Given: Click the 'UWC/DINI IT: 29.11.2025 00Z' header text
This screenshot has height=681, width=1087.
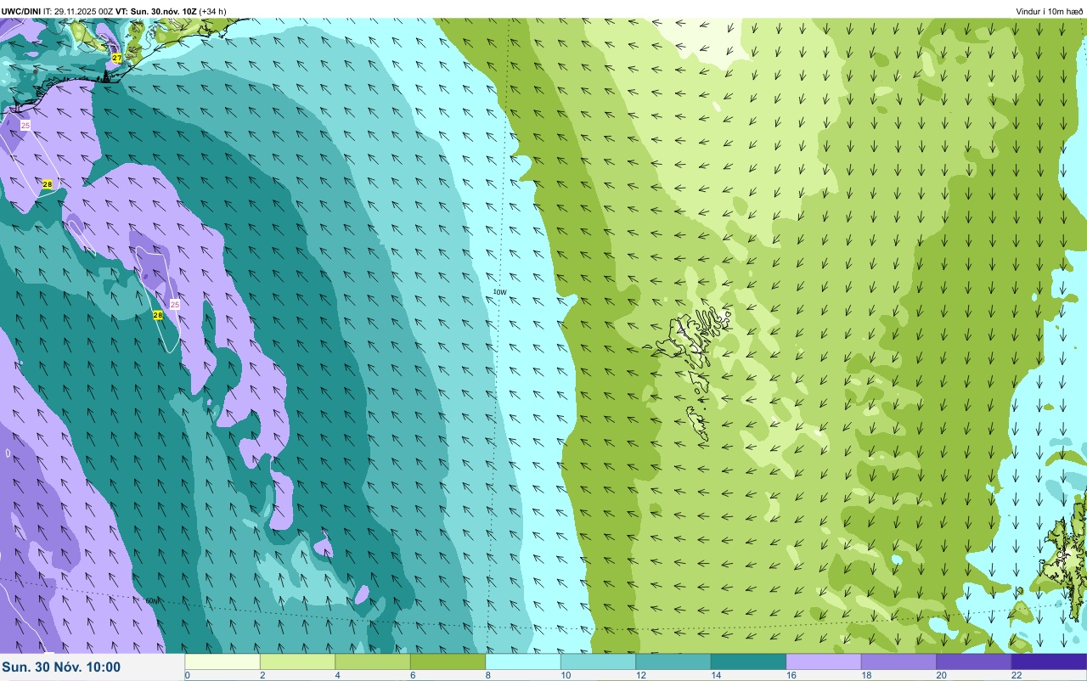Looking at the screenshot, I should click(x=58, y=11).
